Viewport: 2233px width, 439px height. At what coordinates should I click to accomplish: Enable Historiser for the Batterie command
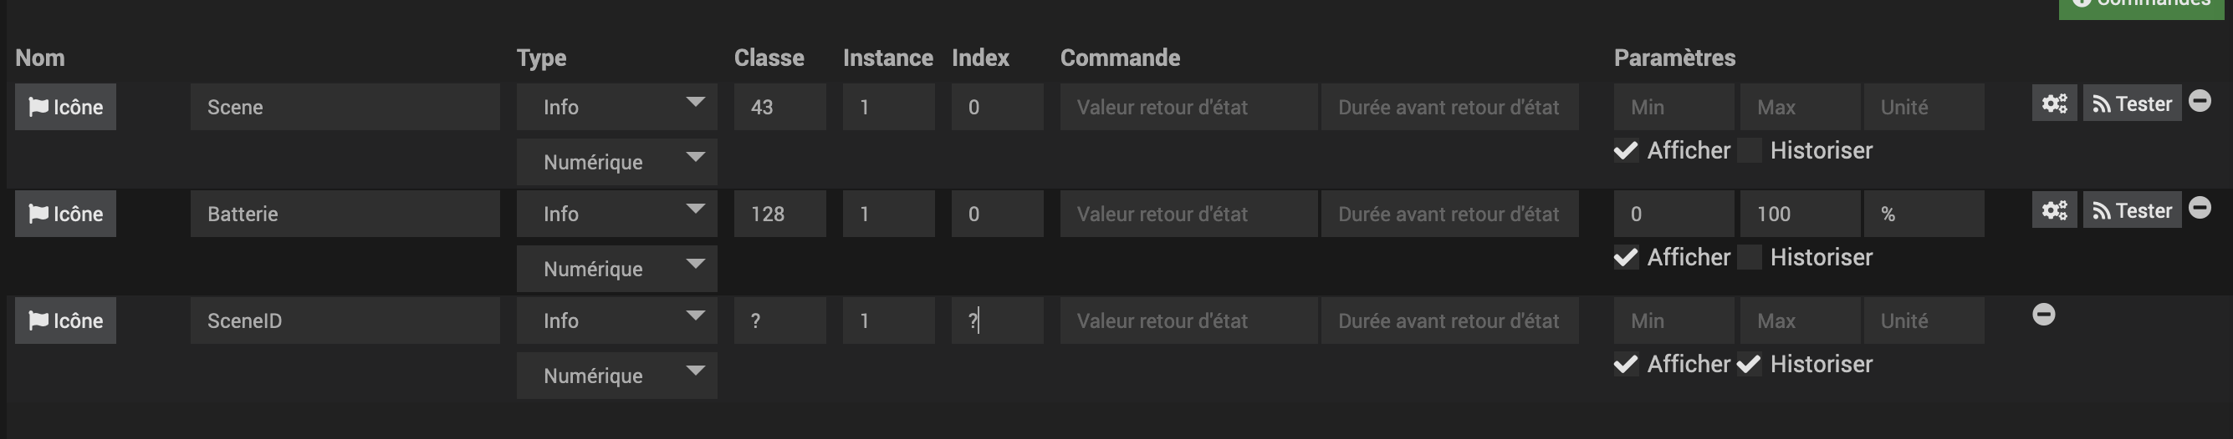(x=1750, y=257)
